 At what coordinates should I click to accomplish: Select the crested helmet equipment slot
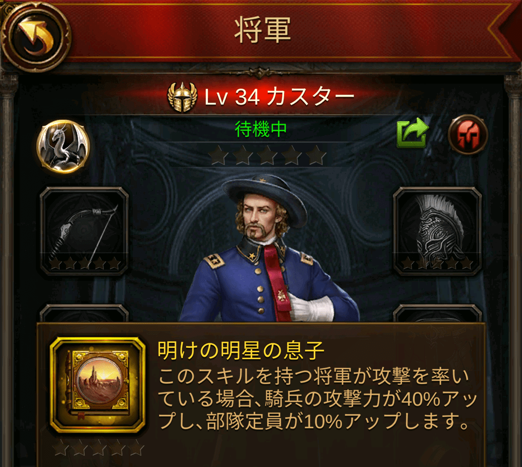tap(437, 231)
